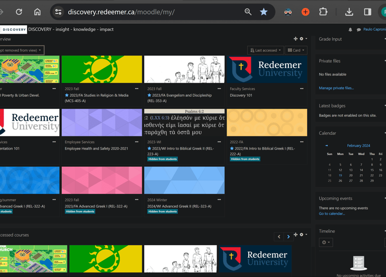Open the family sketch thumbnail in recently accessed

click(180, 259)
